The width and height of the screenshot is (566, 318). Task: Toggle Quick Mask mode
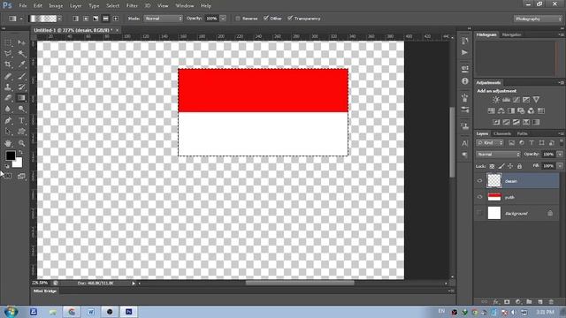[8, 176]
